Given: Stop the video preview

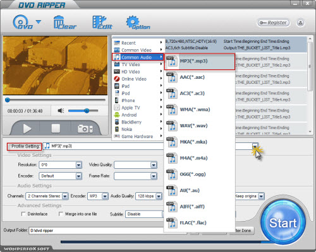Looking at the screenshot, I should (x=56, y=129).
